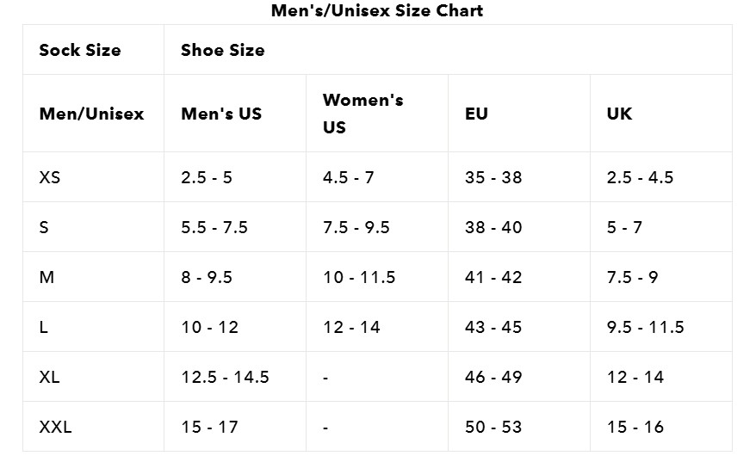
Task: Click the M sock size row label
Action: pos(46,277)
